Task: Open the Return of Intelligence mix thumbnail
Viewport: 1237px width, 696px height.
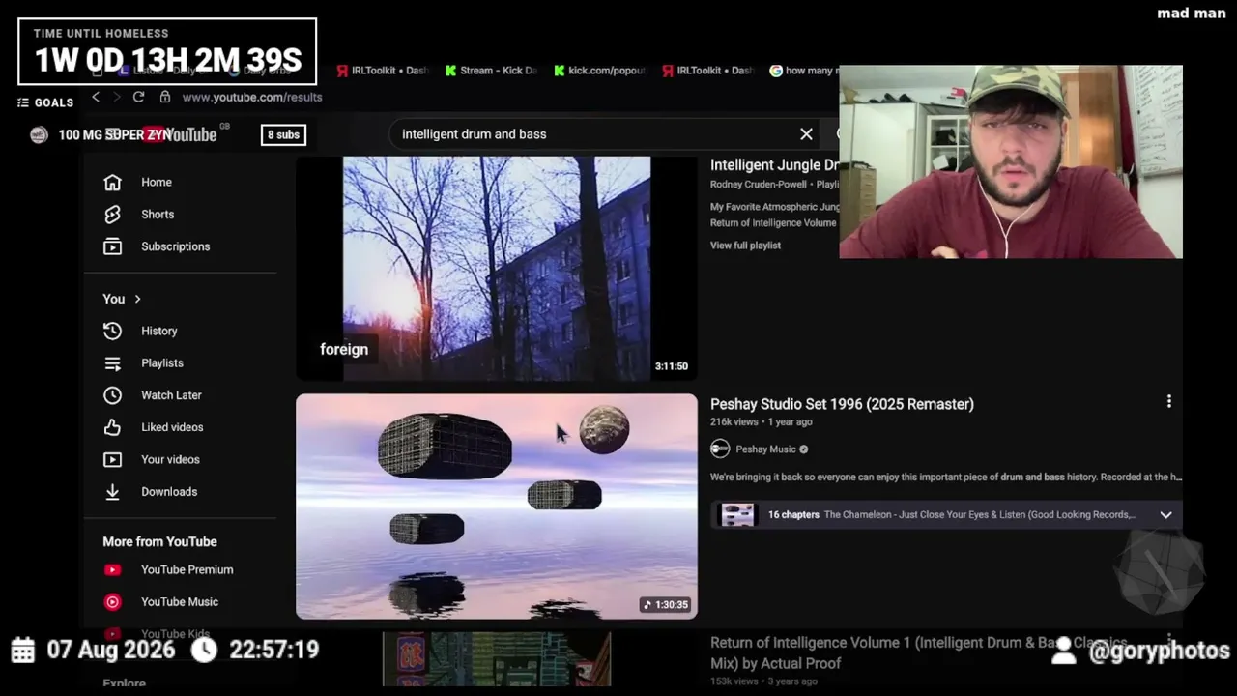Action: (497, 659)
